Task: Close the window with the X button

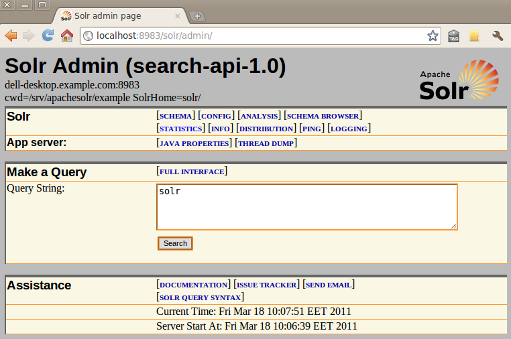Action: click(7, 5)
